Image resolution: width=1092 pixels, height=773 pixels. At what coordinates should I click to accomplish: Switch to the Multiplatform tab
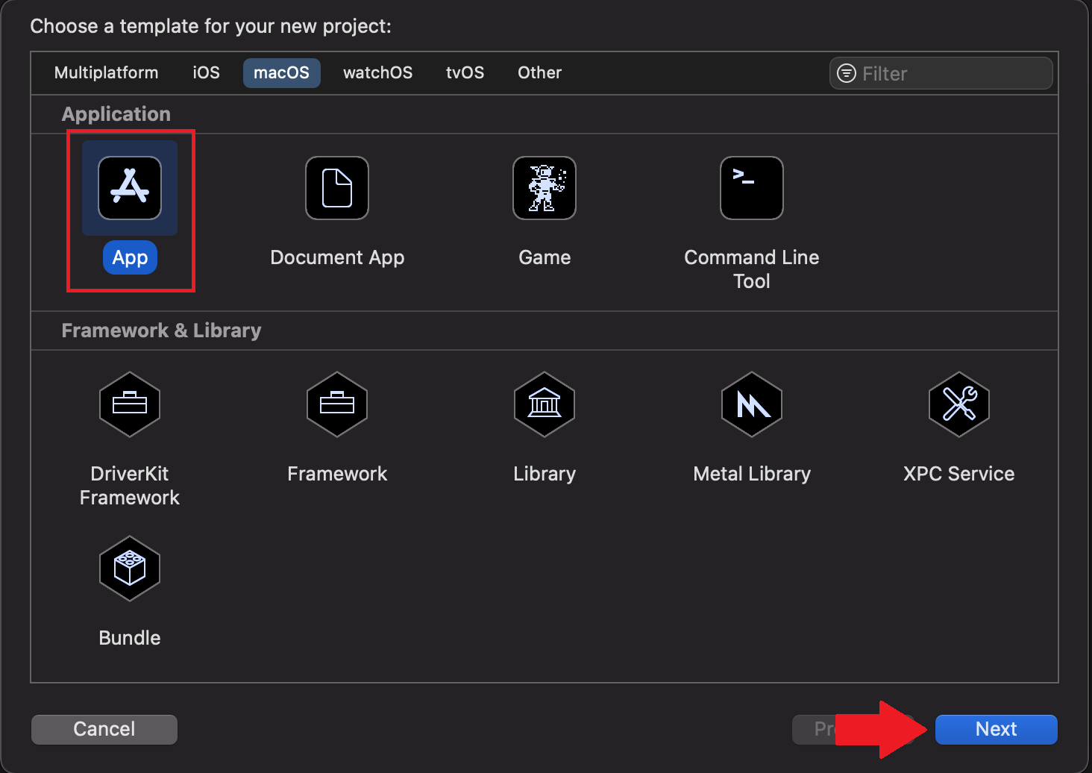107,73
